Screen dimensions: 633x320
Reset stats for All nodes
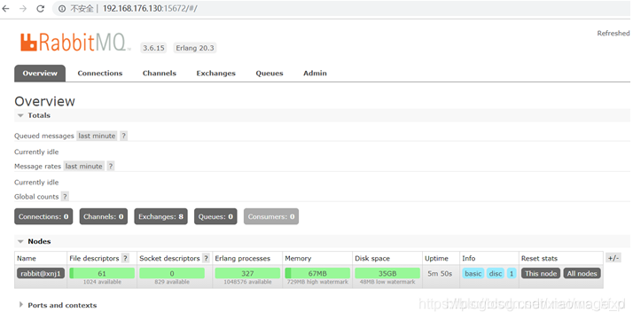pos(582,274)
